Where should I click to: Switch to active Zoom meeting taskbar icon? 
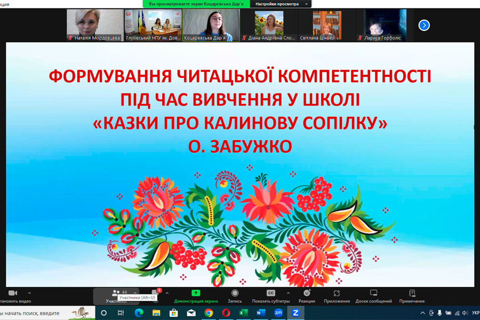295,313
